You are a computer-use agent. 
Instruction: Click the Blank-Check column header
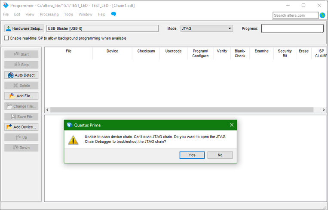tap(240, 53)
